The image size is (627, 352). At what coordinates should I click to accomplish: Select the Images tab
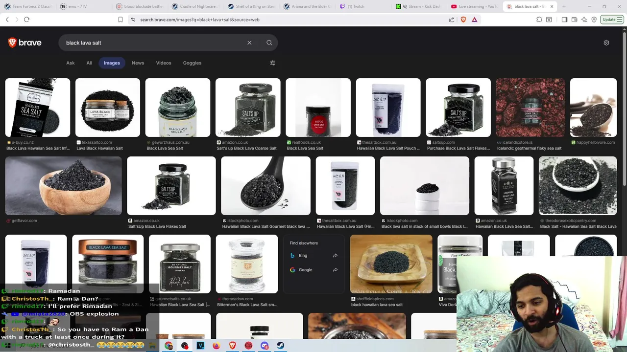click(112, 63)
